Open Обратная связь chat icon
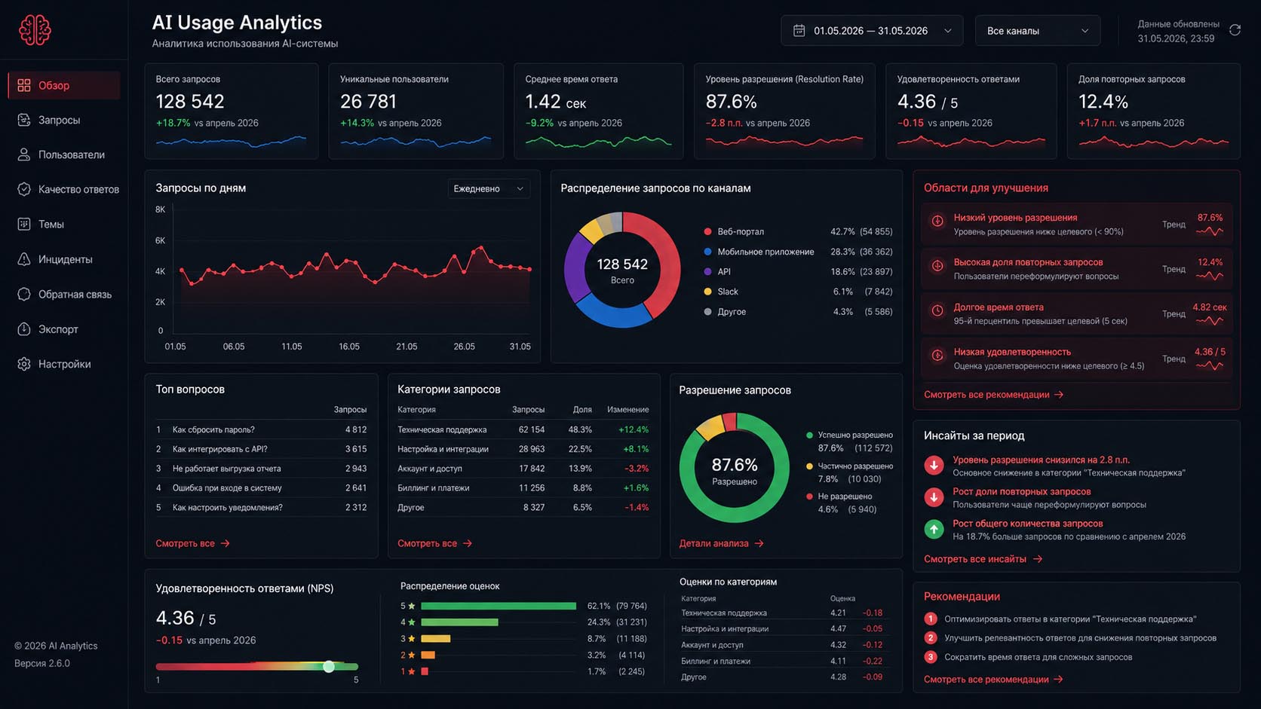 pos(24,294)
